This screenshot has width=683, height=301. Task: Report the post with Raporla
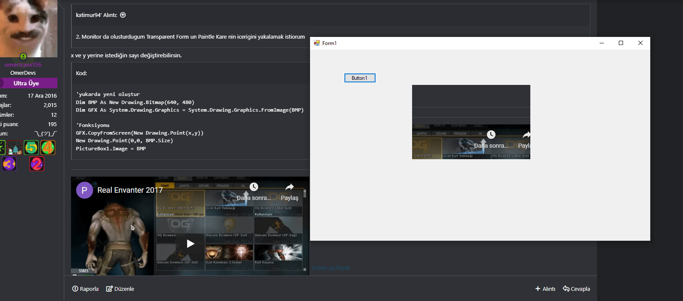pyautogui.click(x=85, y=289)
